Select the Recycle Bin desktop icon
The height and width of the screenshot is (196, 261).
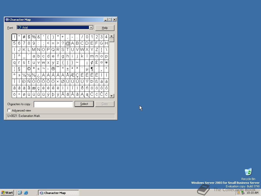tap(248, 174)
